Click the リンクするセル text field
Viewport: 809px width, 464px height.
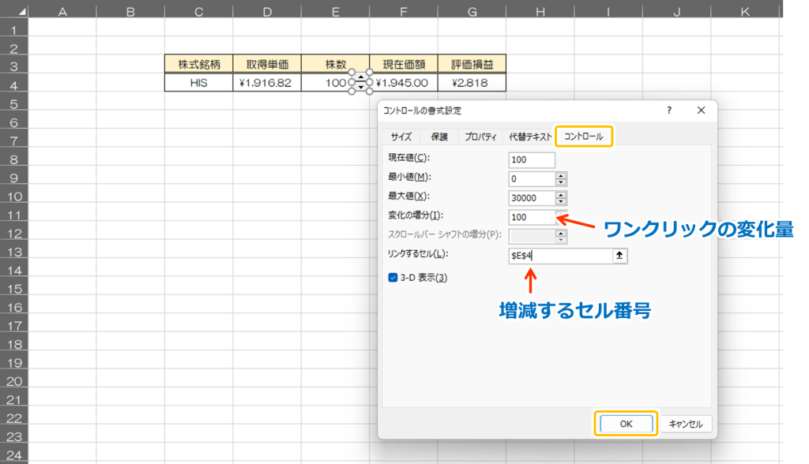click(x=559, y=256)
